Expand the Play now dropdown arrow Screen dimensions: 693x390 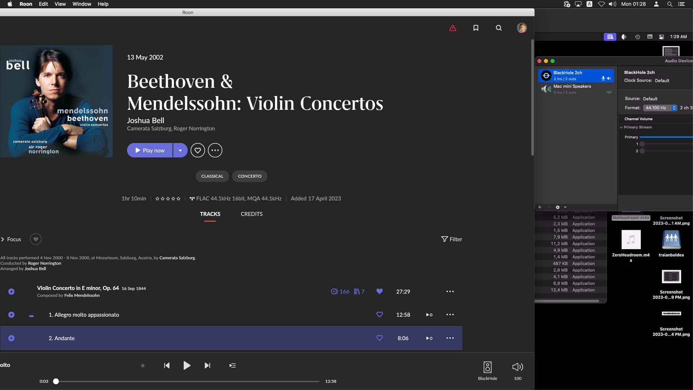[180, 150]
